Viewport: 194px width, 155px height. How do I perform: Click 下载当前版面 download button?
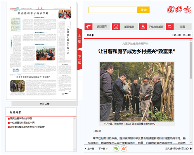pos(156,27)
